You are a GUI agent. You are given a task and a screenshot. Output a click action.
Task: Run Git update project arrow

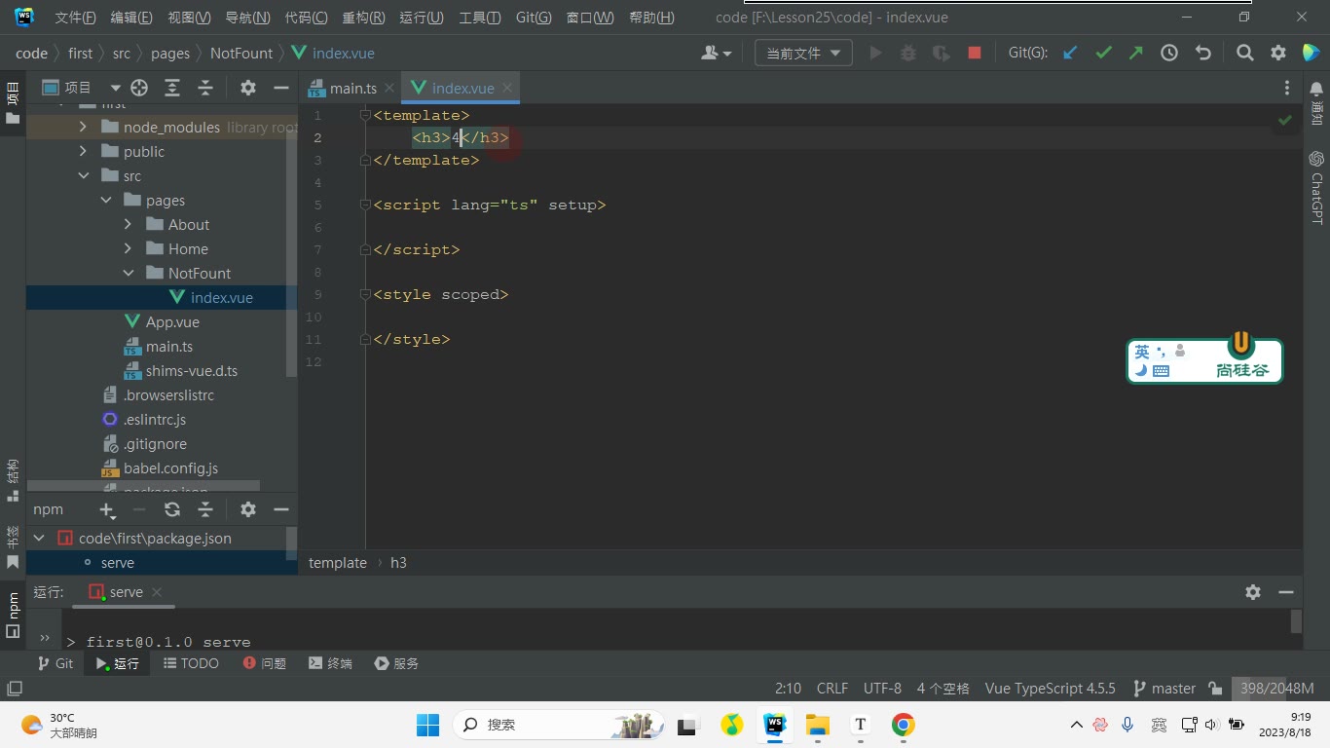(x=1070, y=54)
